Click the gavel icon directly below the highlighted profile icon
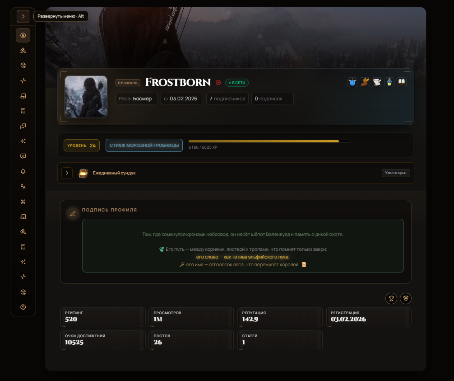454x381 pixels. click(23, 51)
